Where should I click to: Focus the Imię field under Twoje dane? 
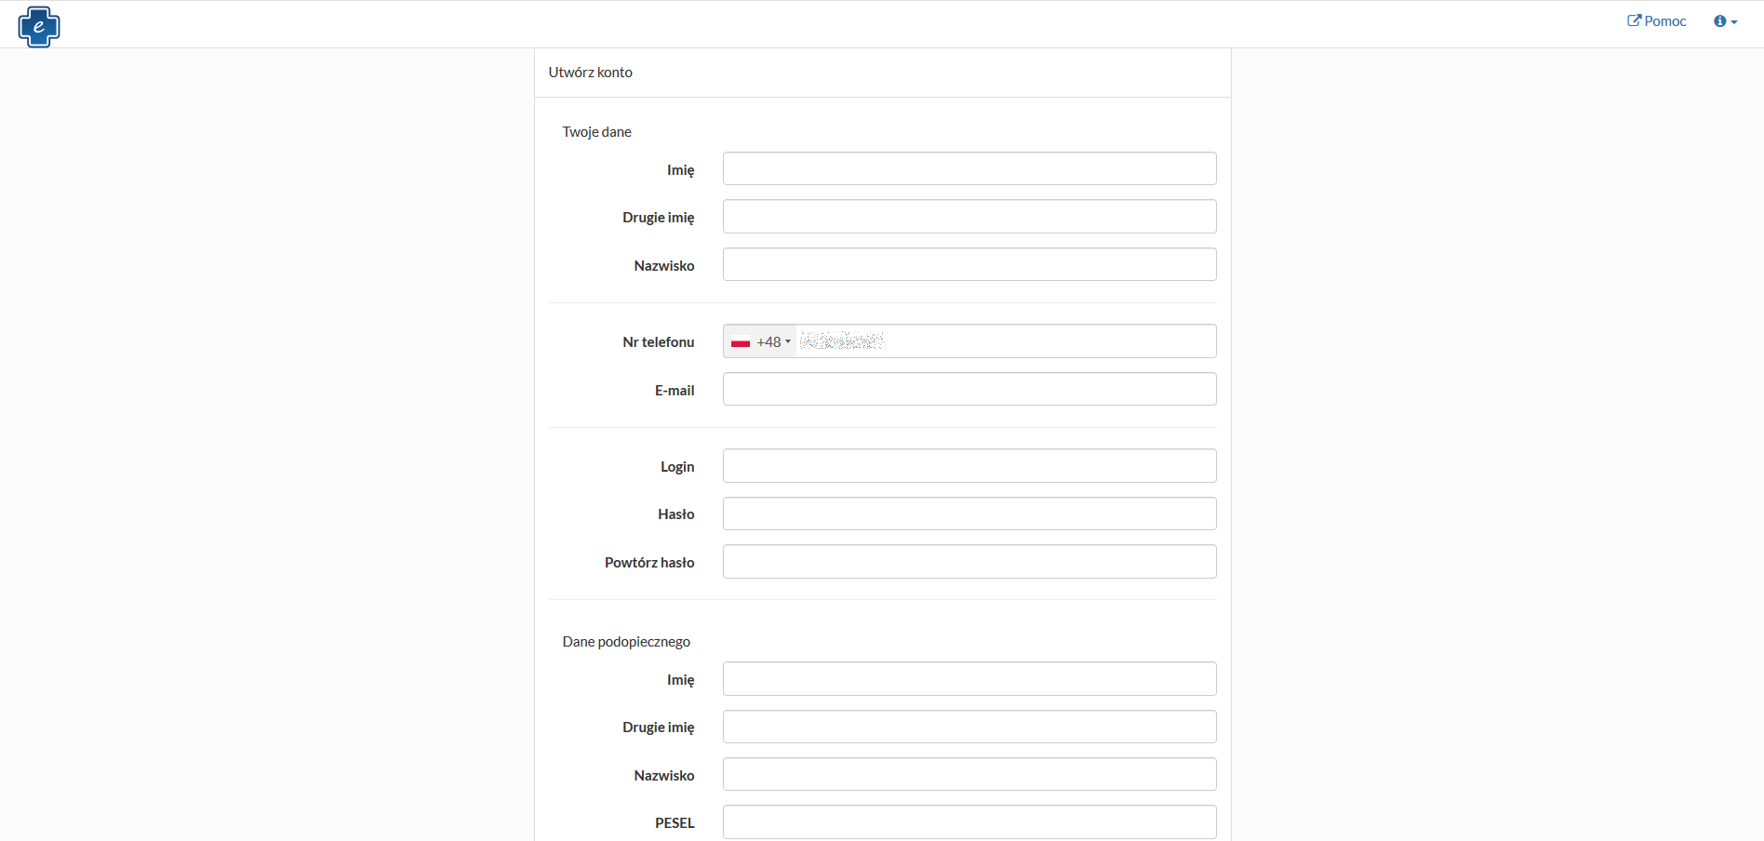click(x=969, y=169)
